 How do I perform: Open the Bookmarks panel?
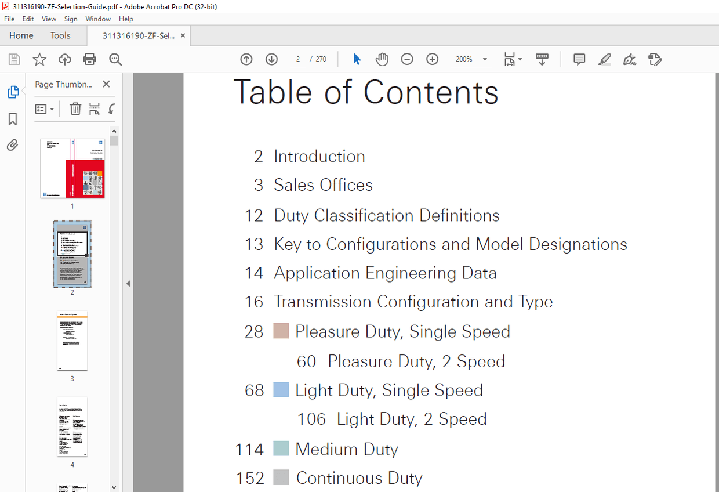tap(12, 118)
